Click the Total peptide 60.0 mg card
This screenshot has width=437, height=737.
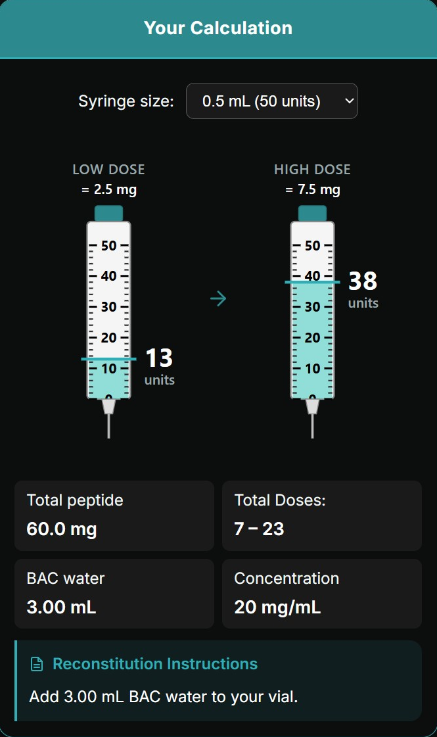coord(114,515)
